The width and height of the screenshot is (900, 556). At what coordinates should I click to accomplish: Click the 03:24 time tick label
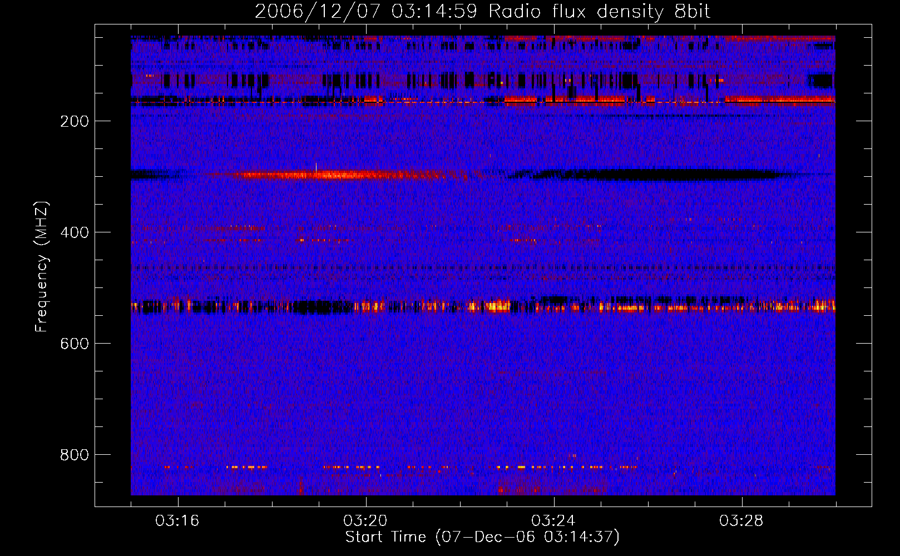(553, 521)
